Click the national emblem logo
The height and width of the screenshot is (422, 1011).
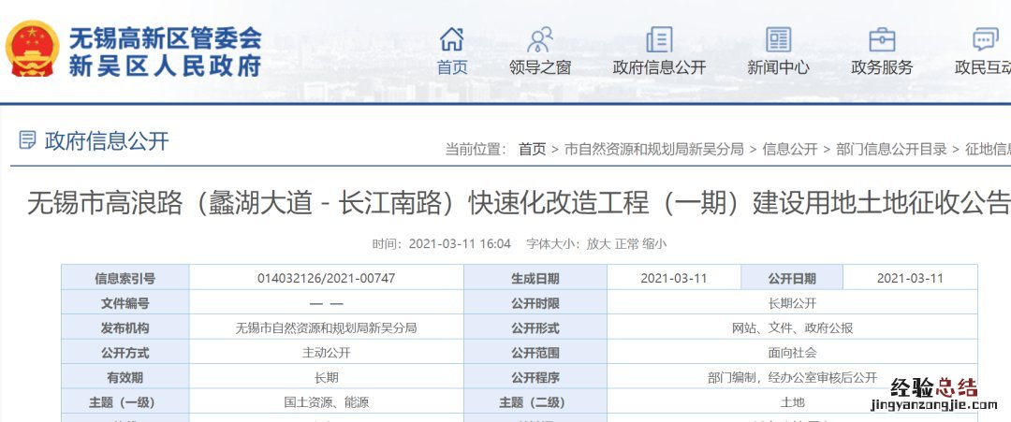pos(33,50)
